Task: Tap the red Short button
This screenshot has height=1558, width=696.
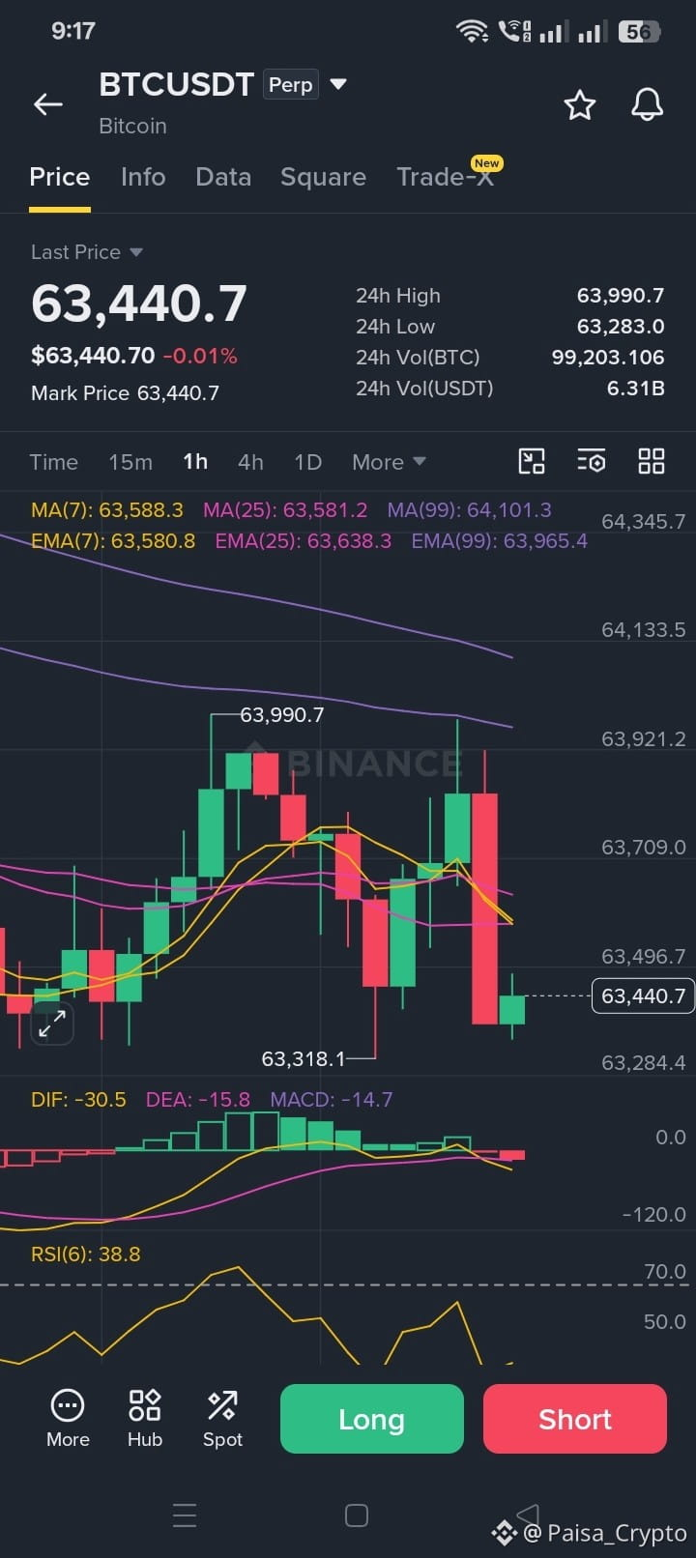Action: point(575,1419)
